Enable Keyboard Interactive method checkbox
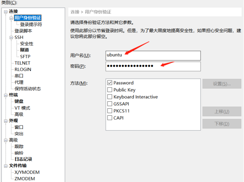Image resolution: width=244 pixels, height=182 pixels. (x=110, y=97)
